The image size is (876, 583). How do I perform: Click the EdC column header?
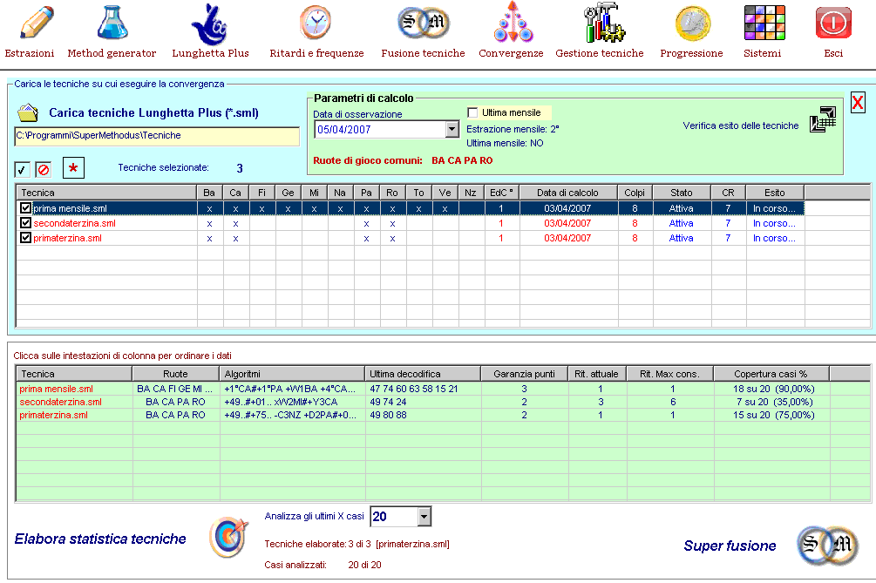click(x=501, y=193)
